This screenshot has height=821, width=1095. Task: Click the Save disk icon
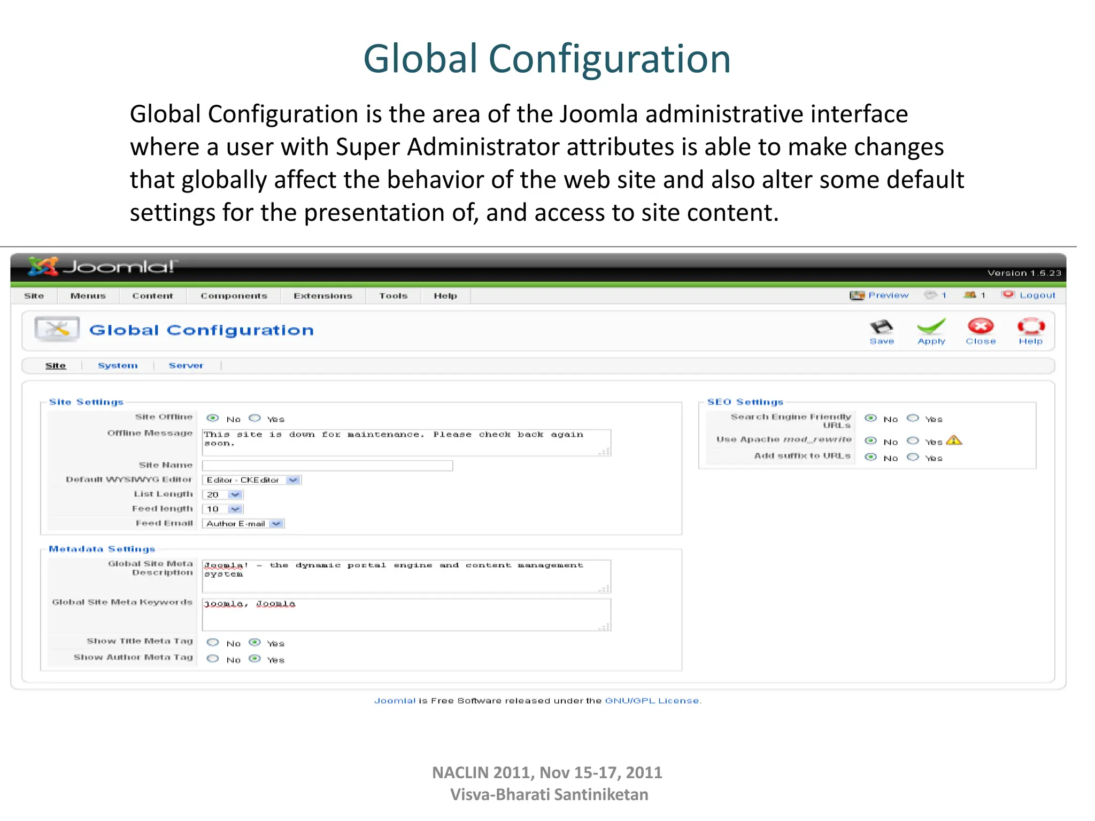tap(881, 327)
